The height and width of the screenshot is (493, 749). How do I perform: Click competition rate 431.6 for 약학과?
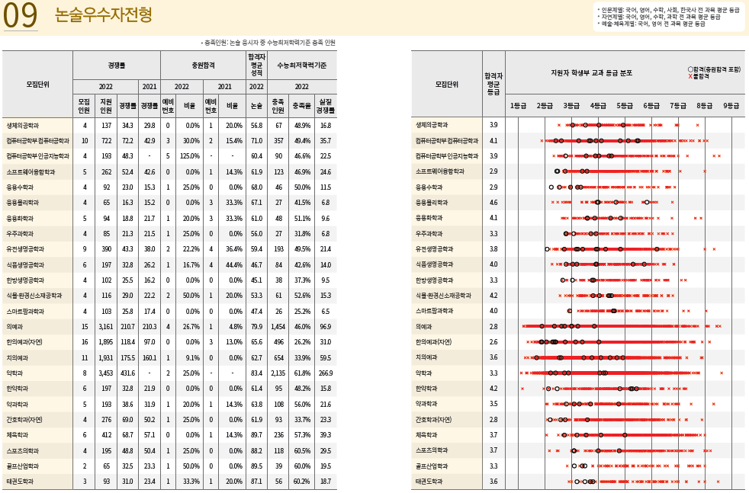127,373
